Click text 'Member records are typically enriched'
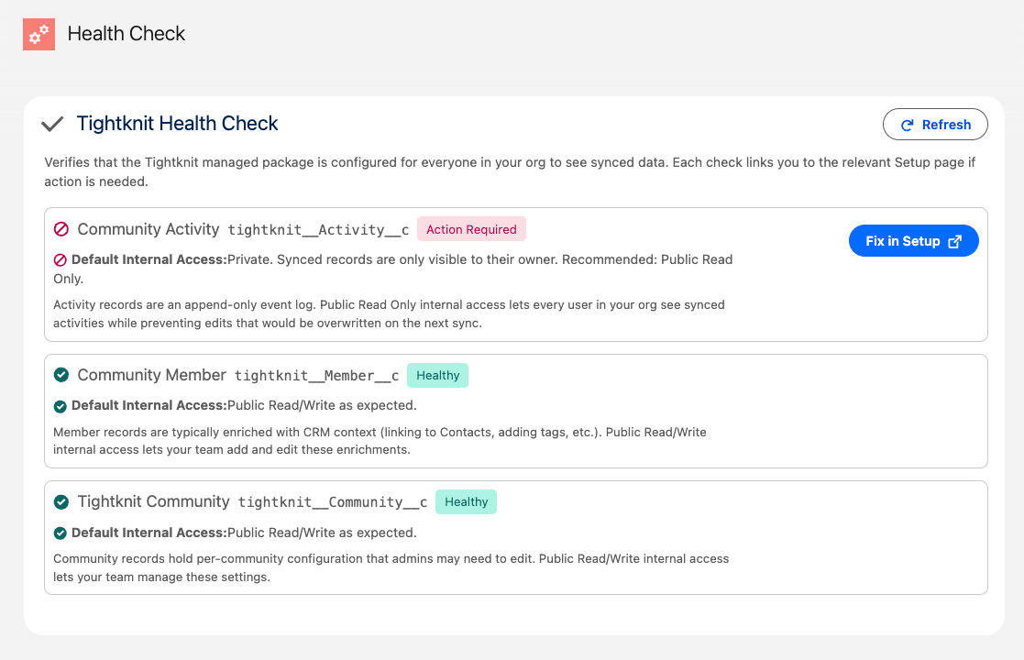1024x660 pixels. coord(380,441)
